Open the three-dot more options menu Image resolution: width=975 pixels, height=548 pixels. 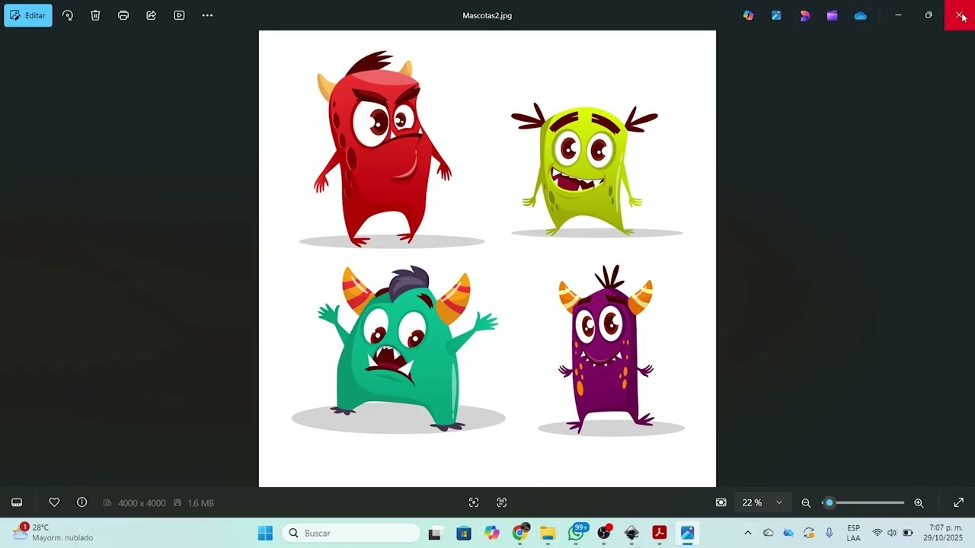point(207,15)
